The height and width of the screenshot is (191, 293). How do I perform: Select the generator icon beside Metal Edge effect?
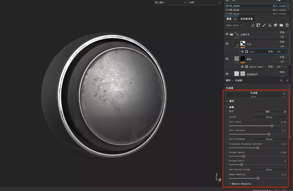247,67
